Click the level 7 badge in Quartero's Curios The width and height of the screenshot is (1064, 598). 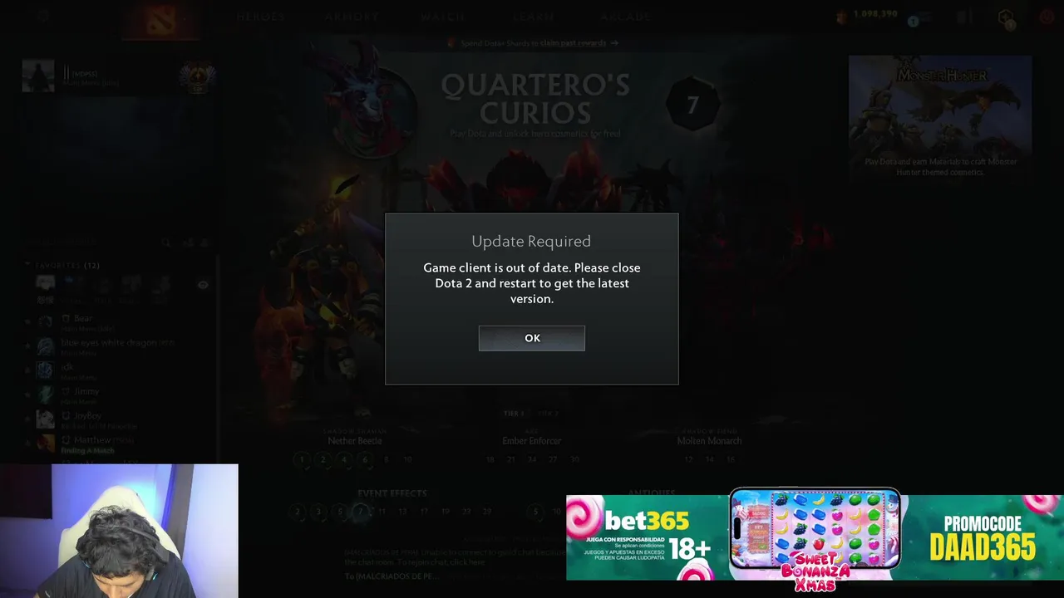point(692,105)
